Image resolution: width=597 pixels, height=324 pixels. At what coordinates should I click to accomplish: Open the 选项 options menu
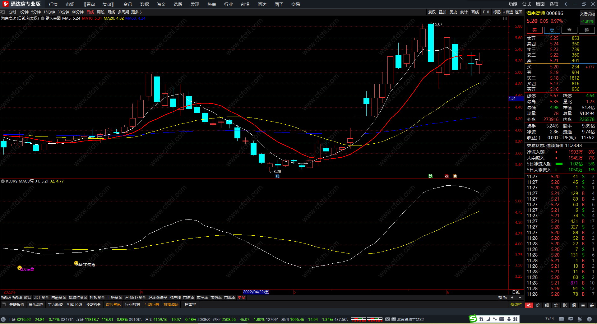(554, 4)
